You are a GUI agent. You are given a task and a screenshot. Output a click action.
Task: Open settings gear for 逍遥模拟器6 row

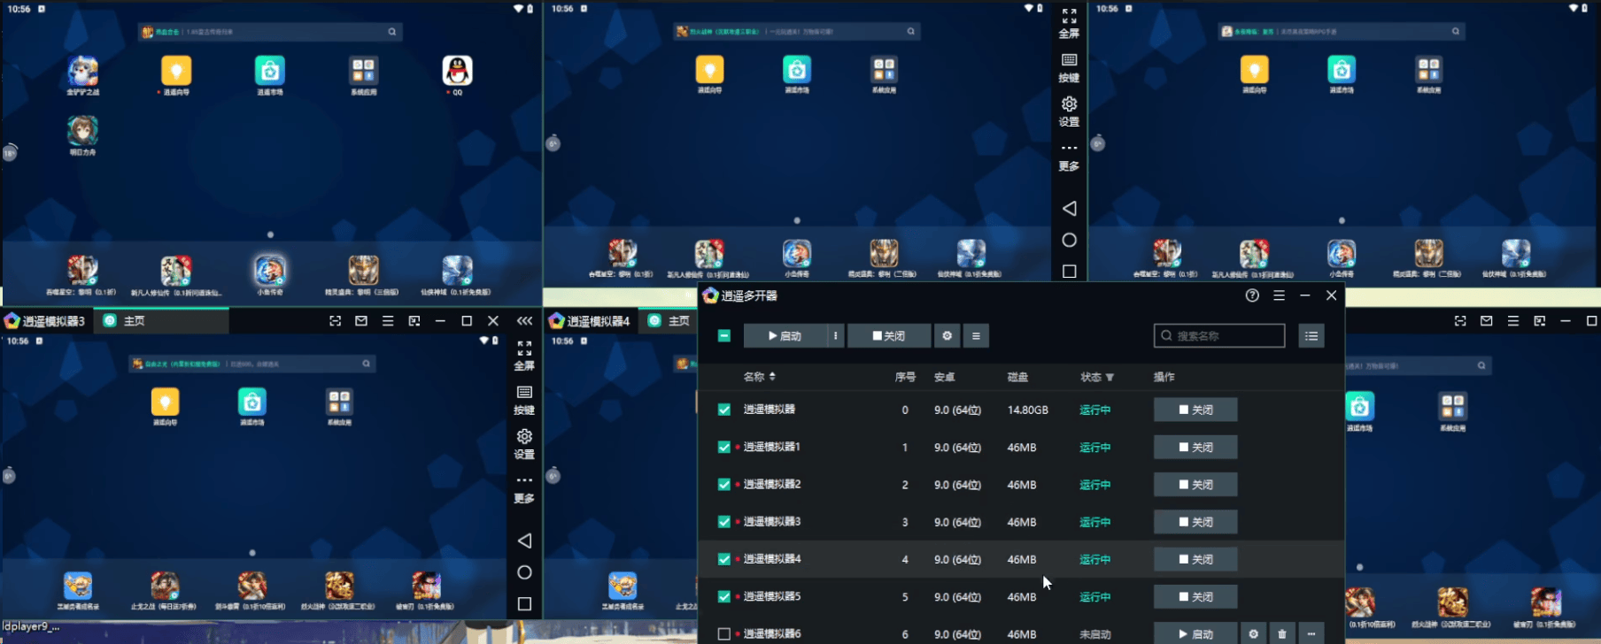coord(1253,634)
